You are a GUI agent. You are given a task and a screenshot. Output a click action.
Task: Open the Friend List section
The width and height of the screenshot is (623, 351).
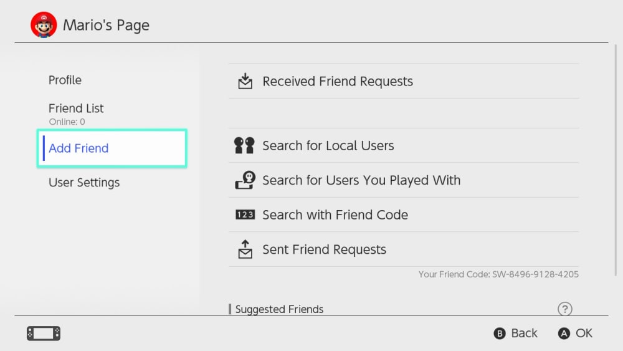[x=76, y=108]
